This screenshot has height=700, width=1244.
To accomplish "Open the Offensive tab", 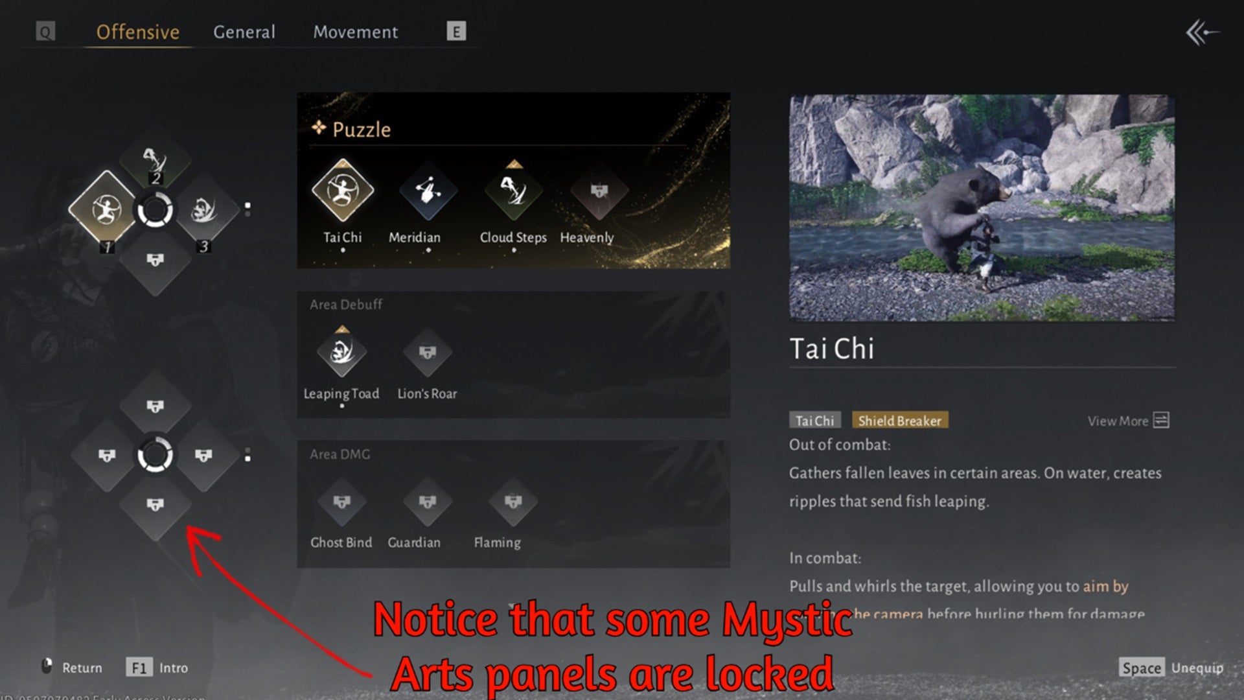I will point(138,32).
